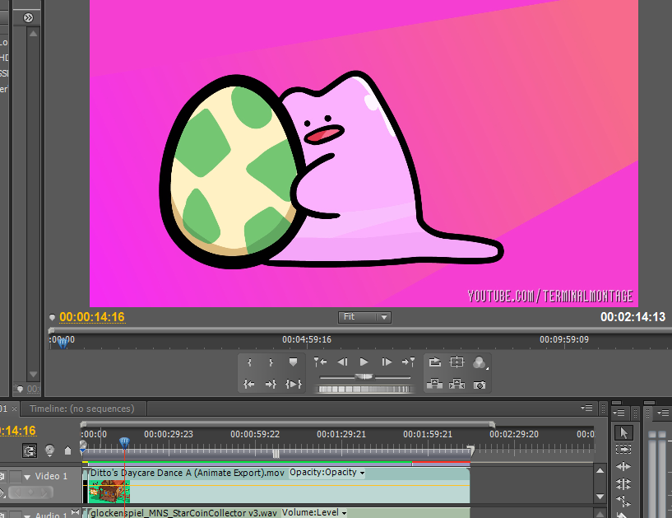The width and height of the screenshot is (672, 518).
Task: Play the program monitor
Action: point(364,362)
